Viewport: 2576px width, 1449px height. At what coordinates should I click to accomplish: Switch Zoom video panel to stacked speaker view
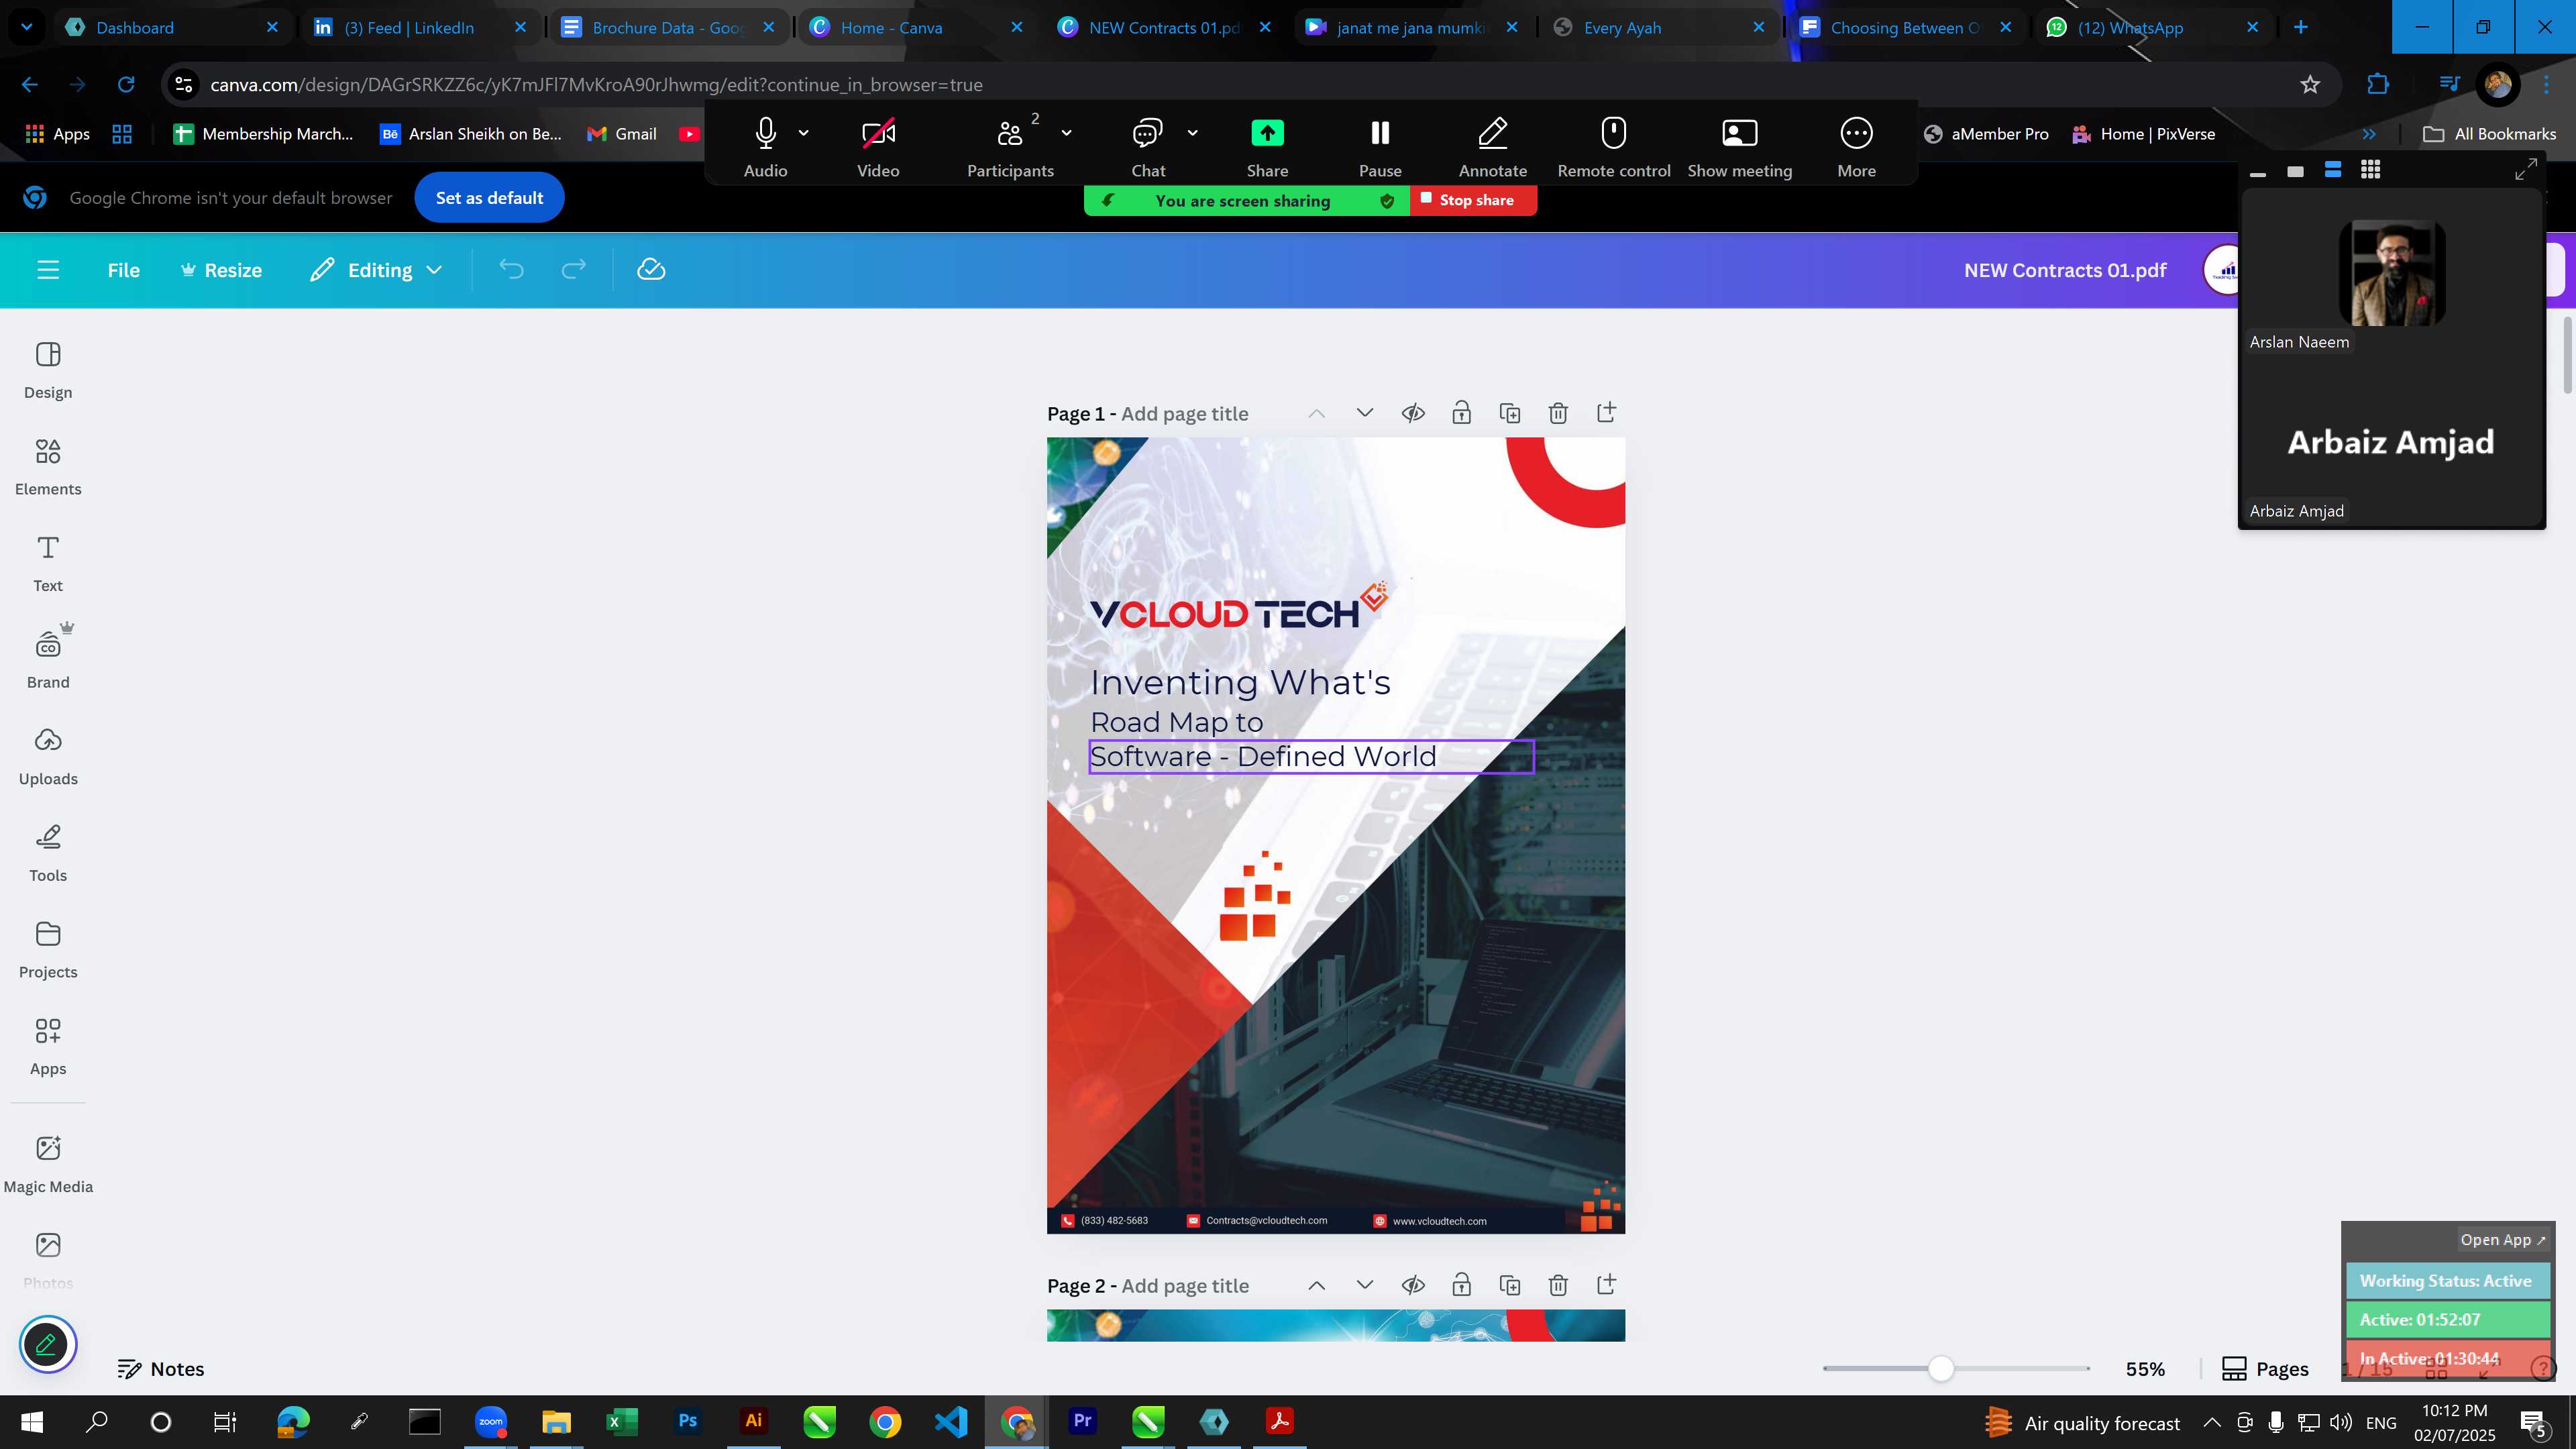click(x=2333, y=170)
